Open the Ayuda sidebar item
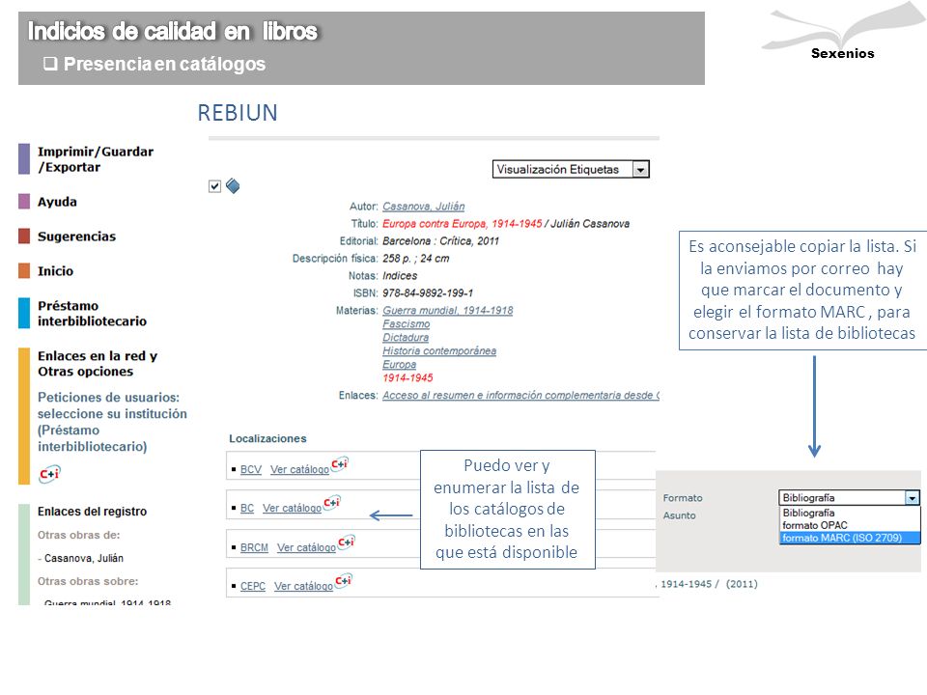The height and width of the screenshot is (695, 927). 57,202
